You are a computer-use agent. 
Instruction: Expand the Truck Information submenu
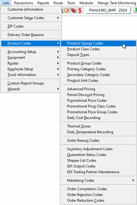pos(31,75)
